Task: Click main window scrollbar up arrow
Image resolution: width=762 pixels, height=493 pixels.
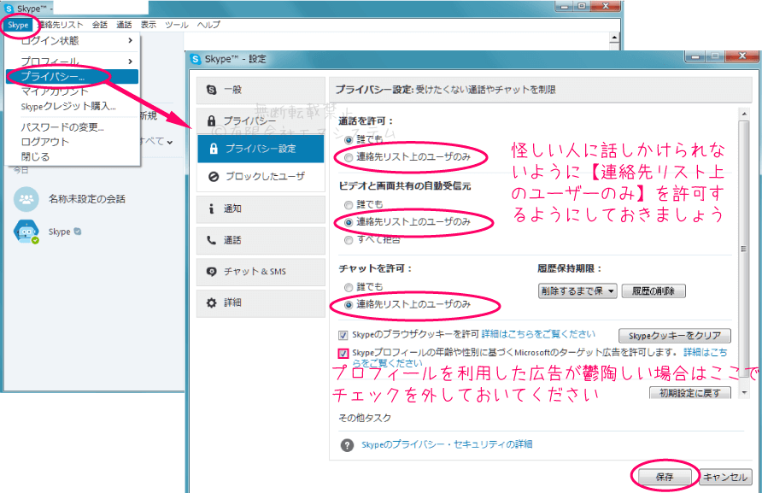Action: [614, 38]
